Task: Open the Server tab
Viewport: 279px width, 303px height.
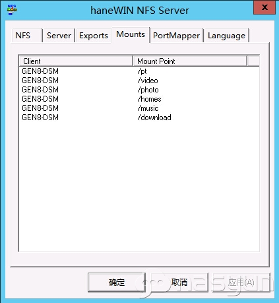Action: tap(59, 36)
